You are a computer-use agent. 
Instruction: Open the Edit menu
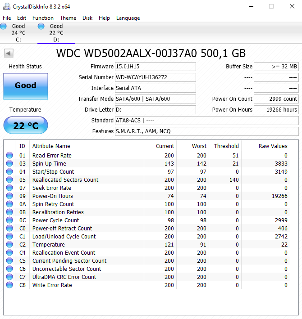coord(22,18)
